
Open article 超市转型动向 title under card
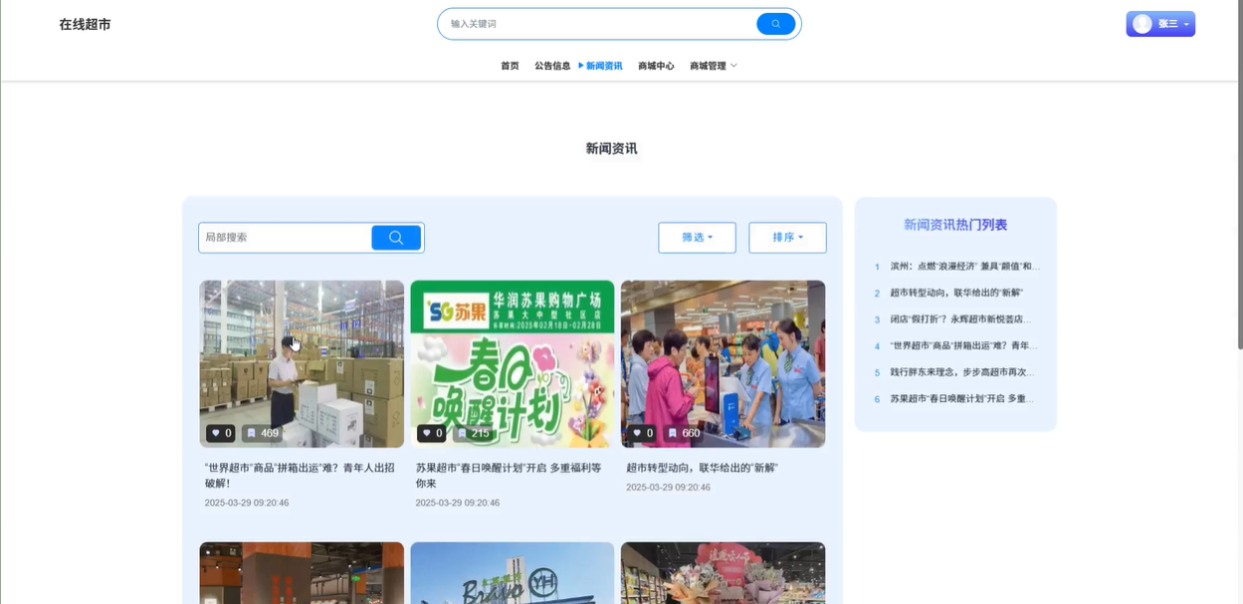(703, 468)
